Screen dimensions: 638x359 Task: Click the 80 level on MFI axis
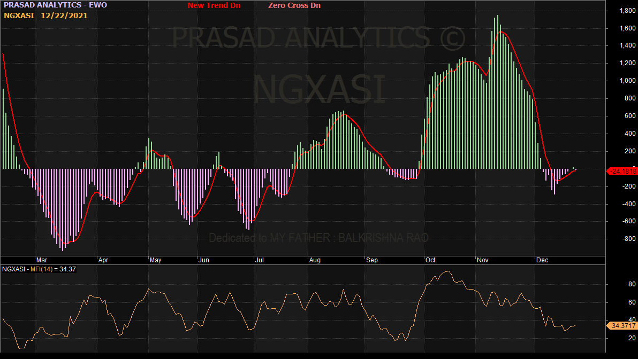617,285
